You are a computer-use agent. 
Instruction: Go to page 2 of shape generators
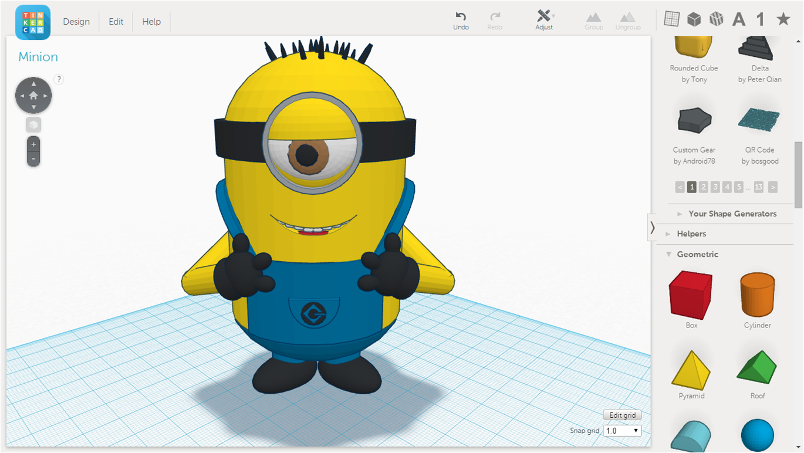coord(704,187)
